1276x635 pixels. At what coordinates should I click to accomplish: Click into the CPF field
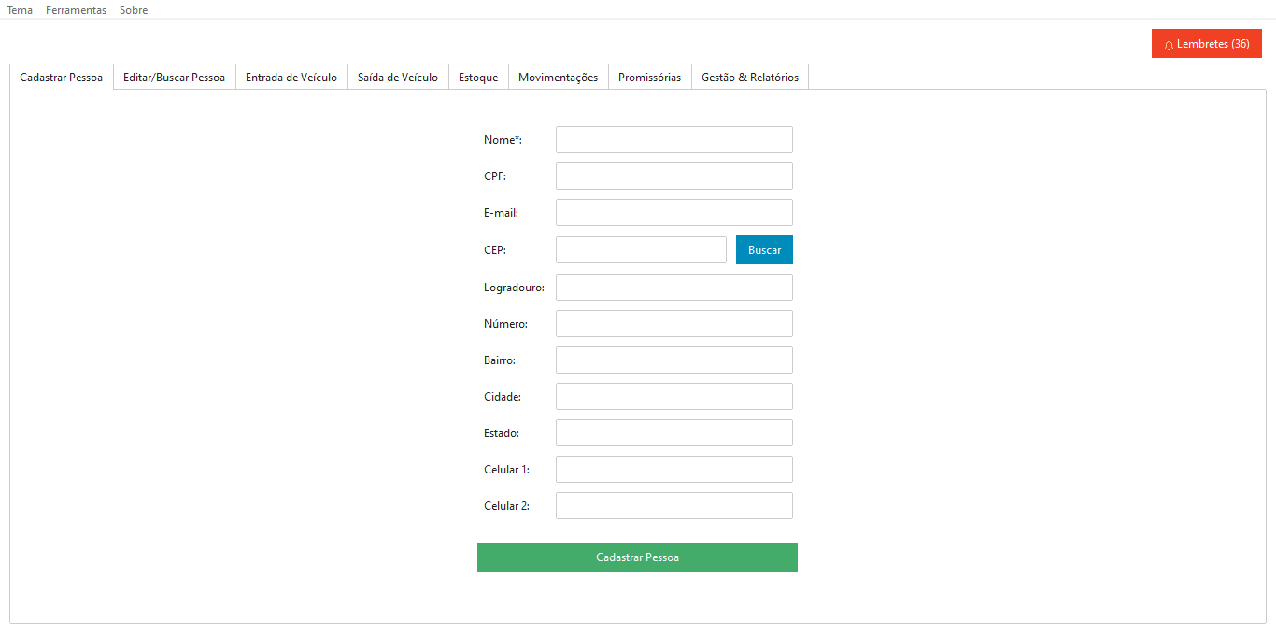coord(673,176)
